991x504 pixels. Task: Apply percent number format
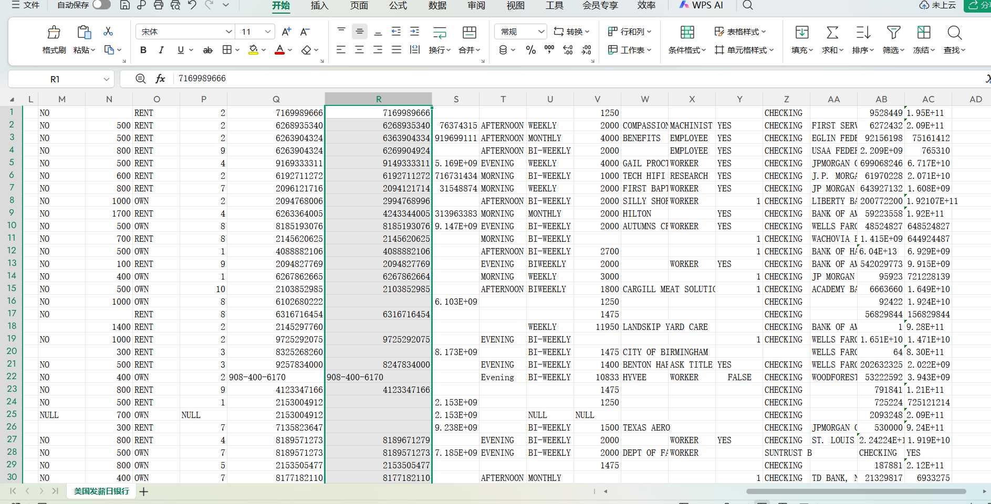(531, 50)
